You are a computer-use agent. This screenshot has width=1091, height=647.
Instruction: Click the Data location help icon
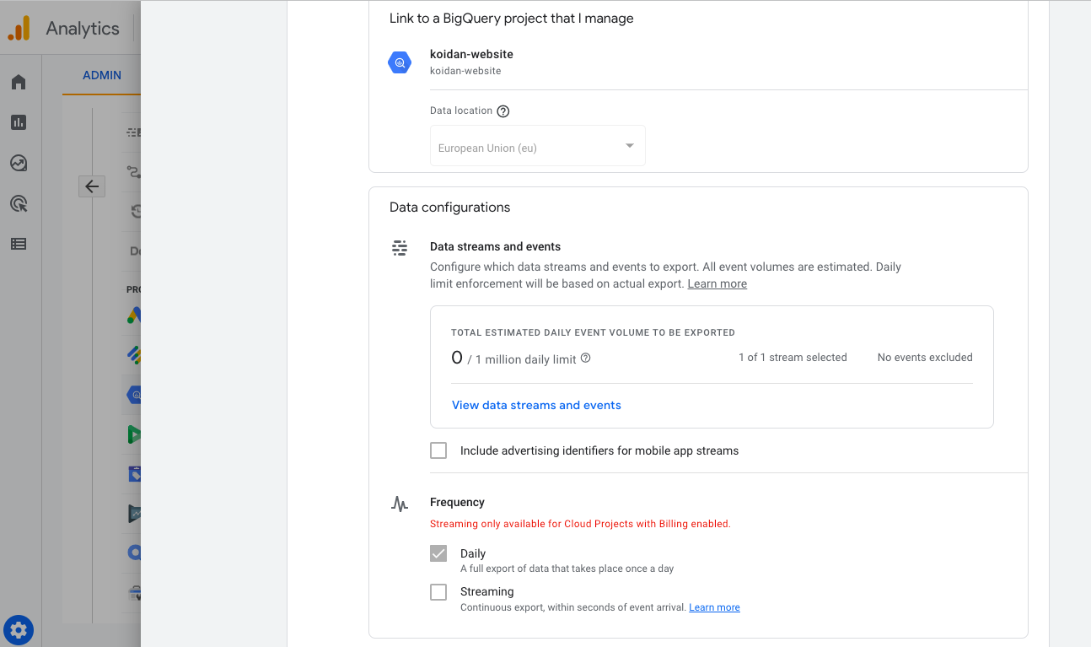[503, 111]
